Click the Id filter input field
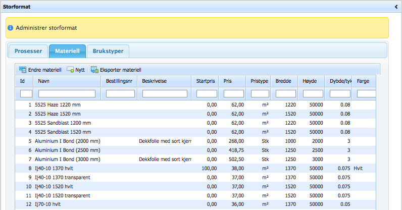The image size is (402, 210). [26, 93]
